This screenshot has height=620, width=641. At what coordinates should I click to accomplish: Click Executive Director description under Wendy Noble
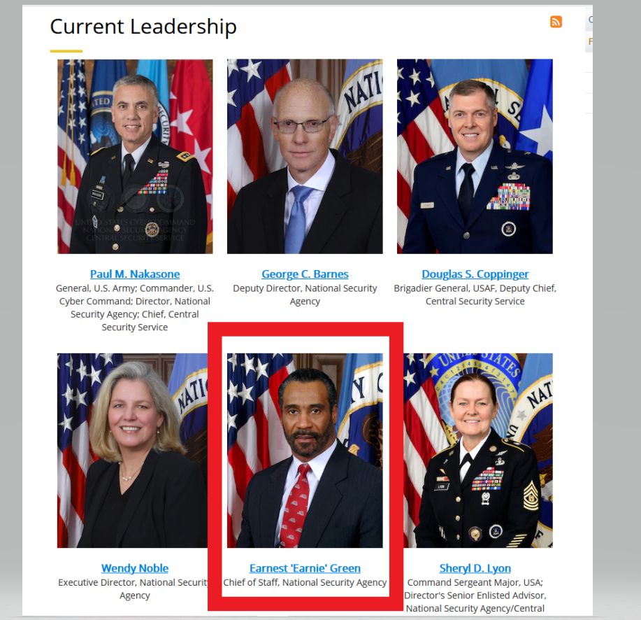134,589
